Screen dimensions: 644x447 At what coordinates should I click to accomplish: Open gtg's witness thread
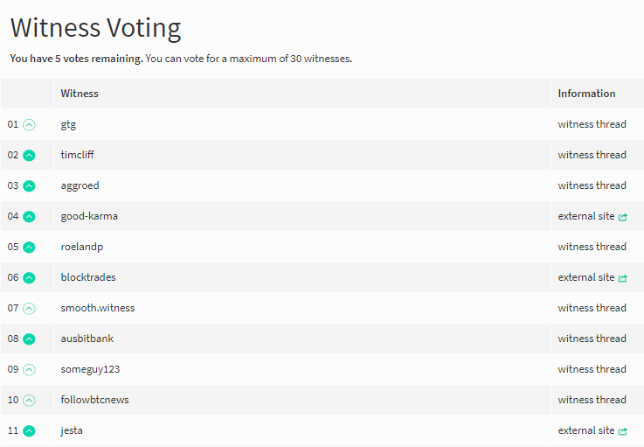click(592, 124)
